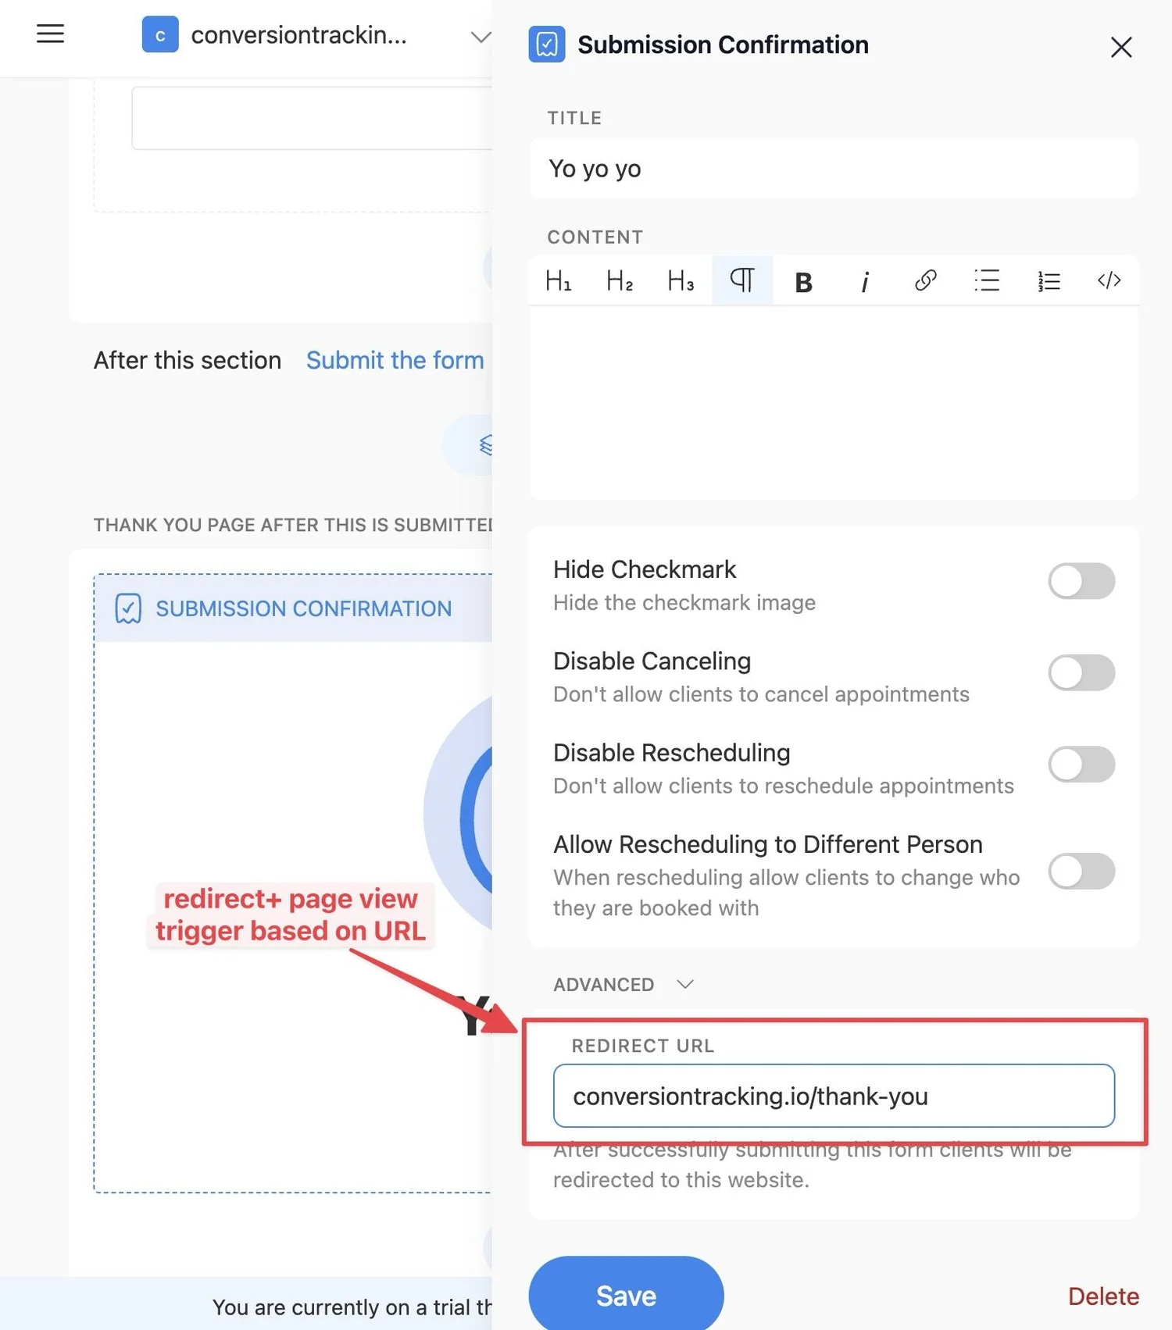The width and height of the screenshot is (1172, 1330).
Task: Enable Allow Rescheduling to Different Person
Action: tap(1081, 871)
